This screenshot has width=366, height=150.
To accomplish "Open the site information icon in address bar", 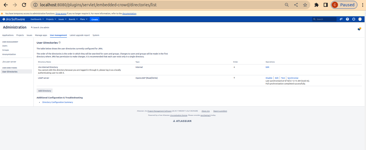I will (x=35, y=5).
